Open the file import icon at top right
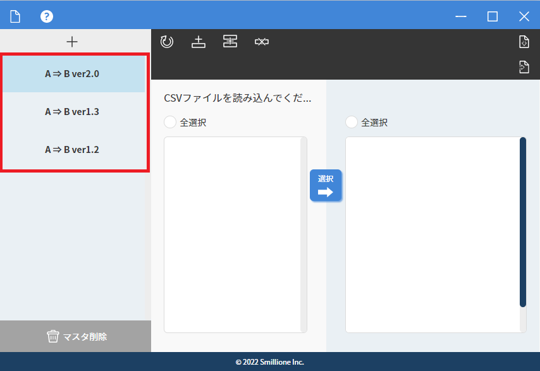Viewport: 540px width, 371px height. point(524,41)
